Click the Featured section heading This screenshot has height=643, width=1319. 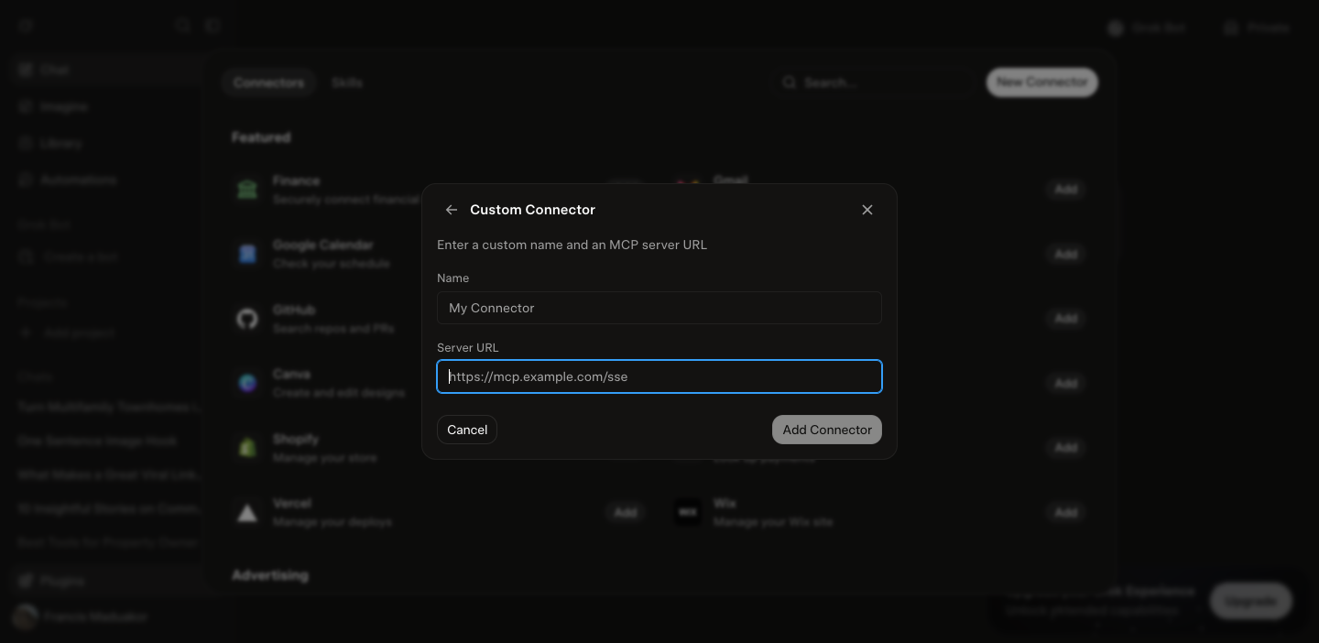(261, 137)
